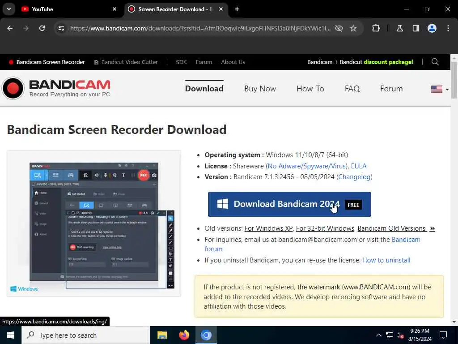This screenshot has width=458, height=344.
Task: Open Forum in the main navigation
Action: coord(391,89)
